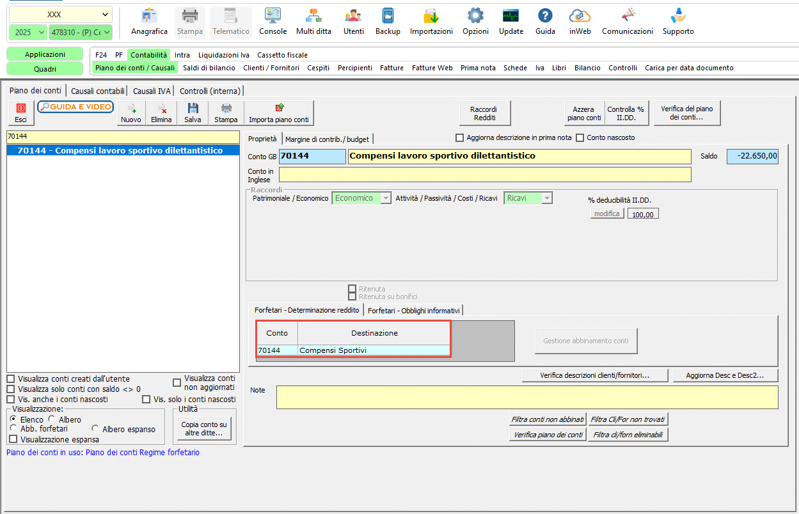Launch the Backup tool

(x=388, y=22)
